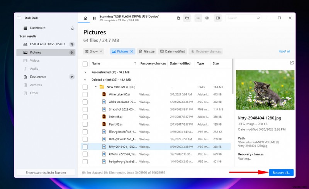Check the Paint 05.ai checkbox
The width and height of the screenshot is (309, 189).
coord(85,117)
